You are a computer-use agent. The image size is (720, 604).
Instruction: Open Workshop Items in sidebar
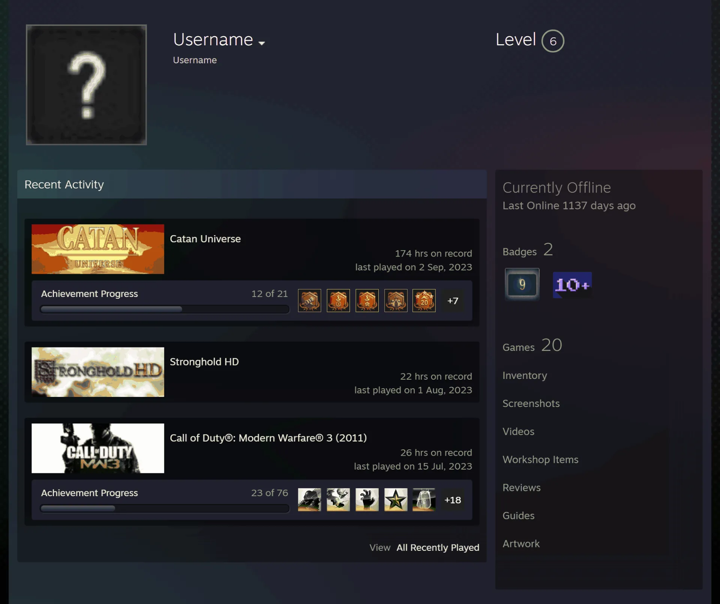(540, 459)
